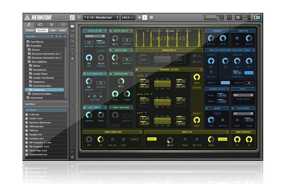285x184 pixels.
Task: Click the headphone-like icon below the wrench
Action: point(72,59)
